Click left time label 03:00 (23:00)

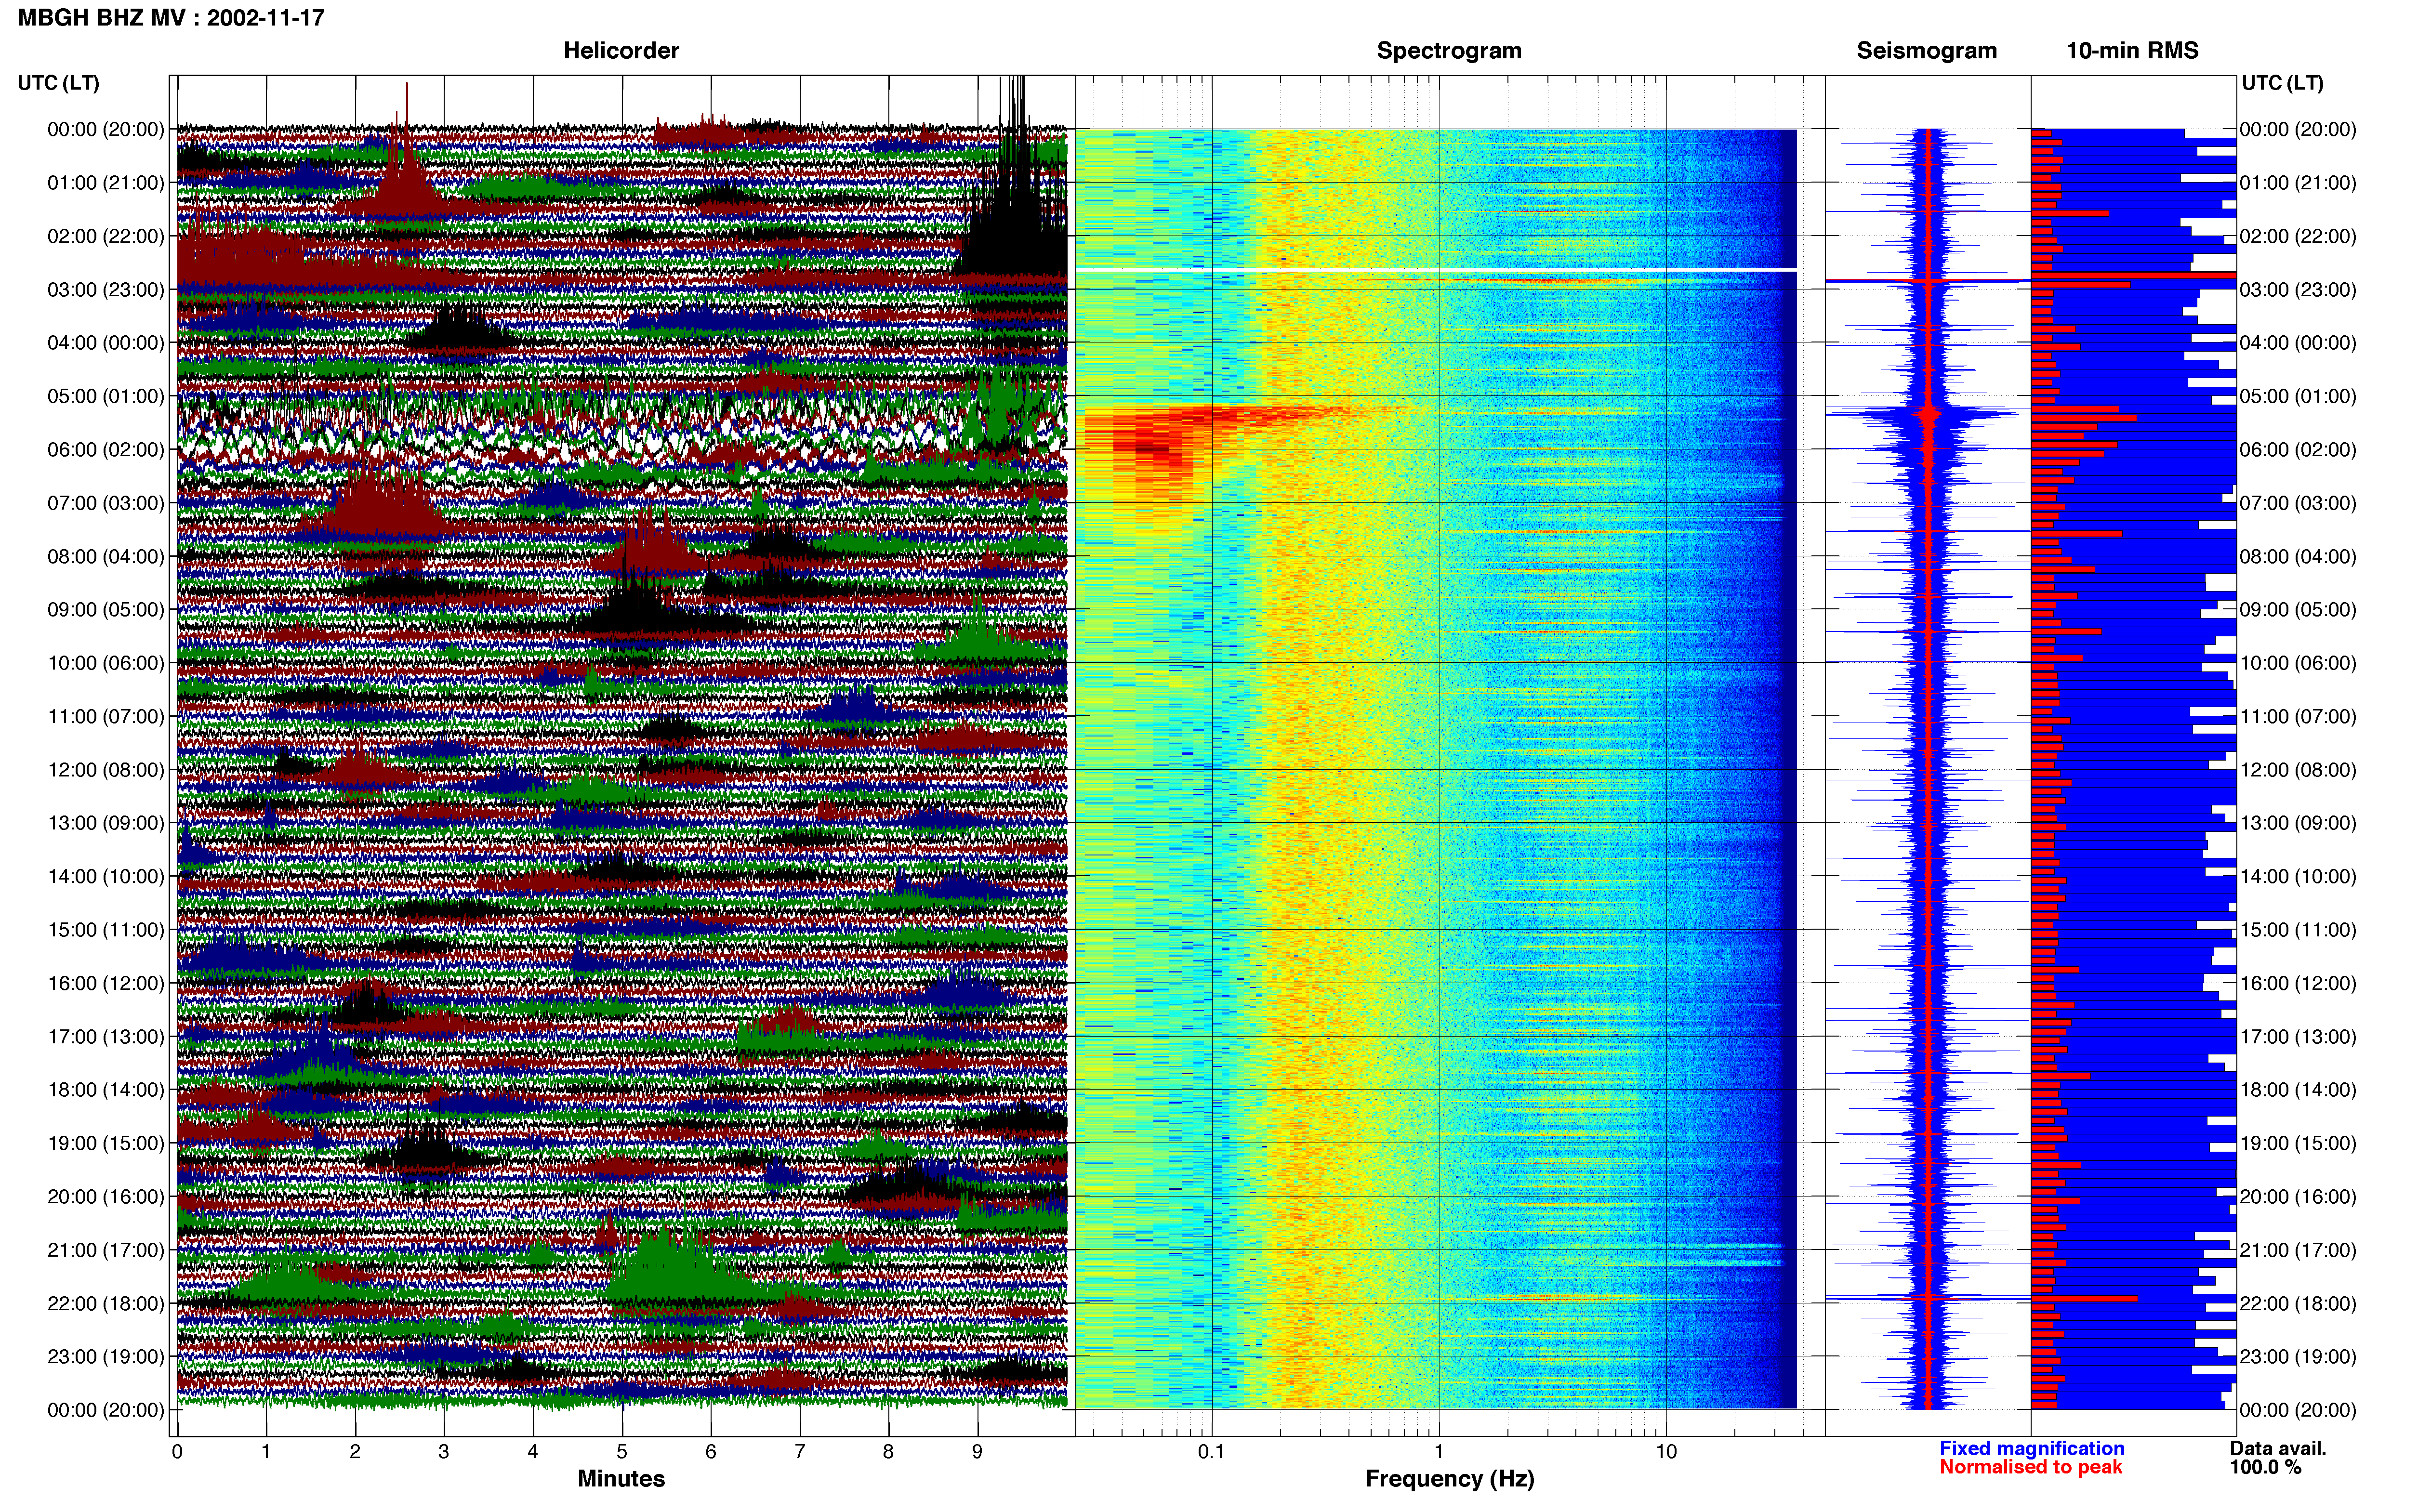pos(106,289)
